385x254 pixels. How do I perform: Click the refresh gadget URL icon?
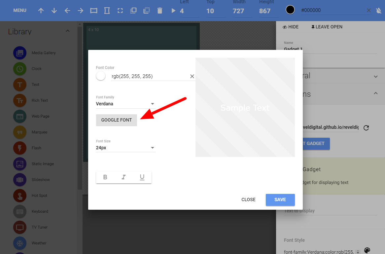366,128
